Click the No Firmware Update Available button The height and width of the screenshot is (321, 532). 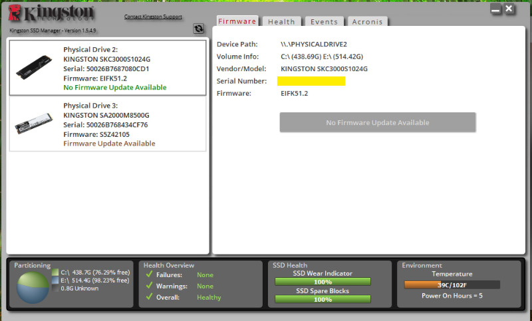378,122
